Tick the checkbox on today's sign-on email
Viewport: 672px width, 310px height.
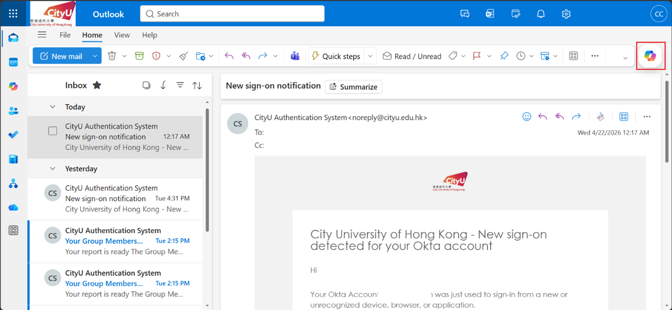point(53,131)
